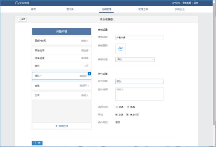
Task: Click the 返回 back button
Action: (x=22, y=19)
